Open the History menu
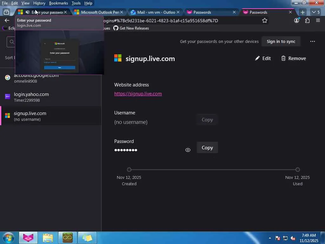 [39, 3]
